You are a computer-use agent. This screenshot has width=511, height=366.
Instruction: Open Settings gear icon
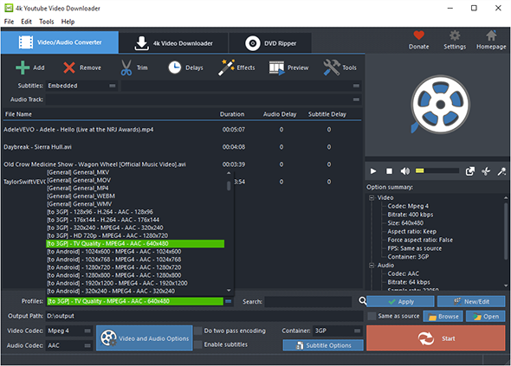[x=455, y=35]
